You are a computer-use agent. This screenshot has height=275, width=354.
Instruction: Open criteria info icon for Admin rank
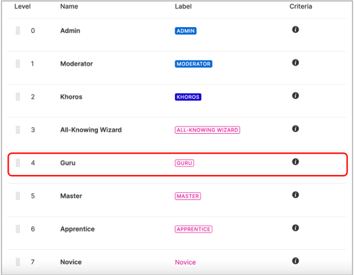click(295, 29)
